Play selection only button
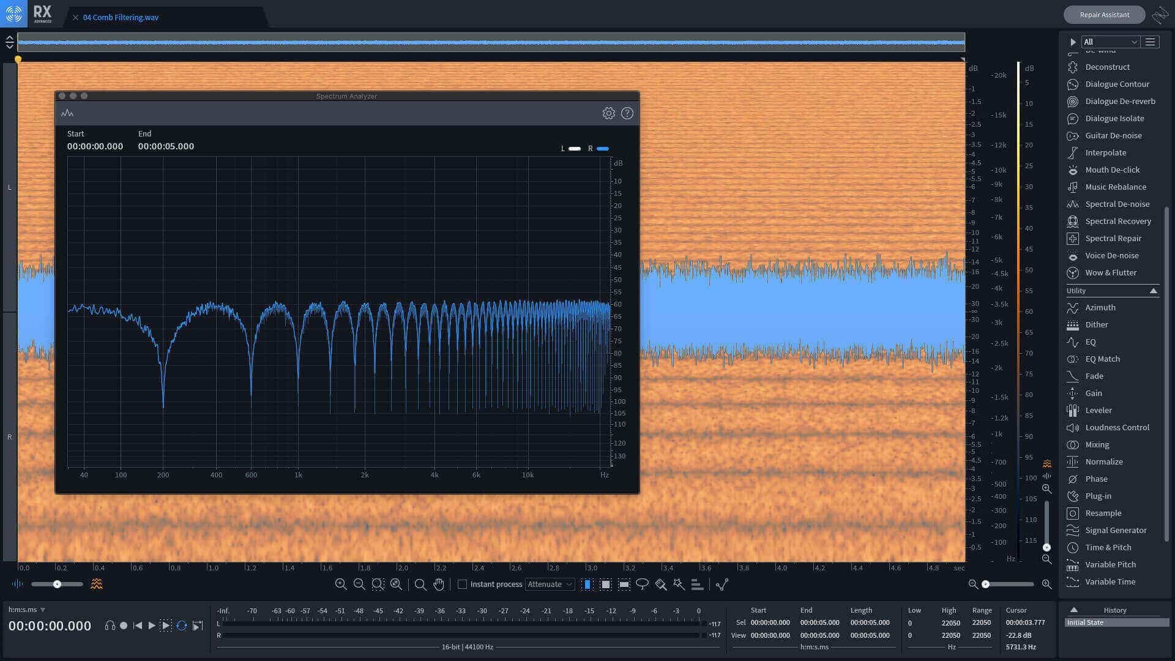 (166, 626)
